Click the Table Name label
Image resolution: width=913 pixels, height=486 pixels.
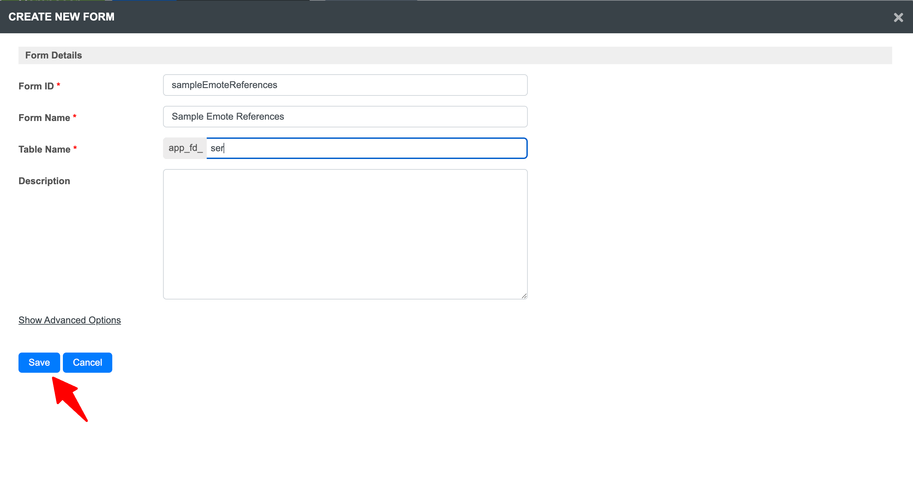[x=47, y=149]
